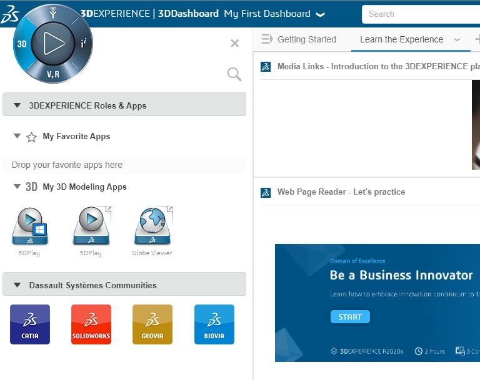Close the compass apps panel

(235, 43)
